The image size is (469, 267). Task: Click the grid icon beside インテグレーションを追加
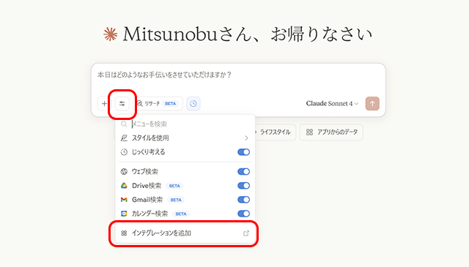click(x=124, y=233)
